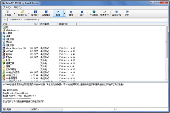This screenshot has width=170, height=113.
Task: Select the 腾讯QQ shortcut
Action: click(x=7, y=54)
